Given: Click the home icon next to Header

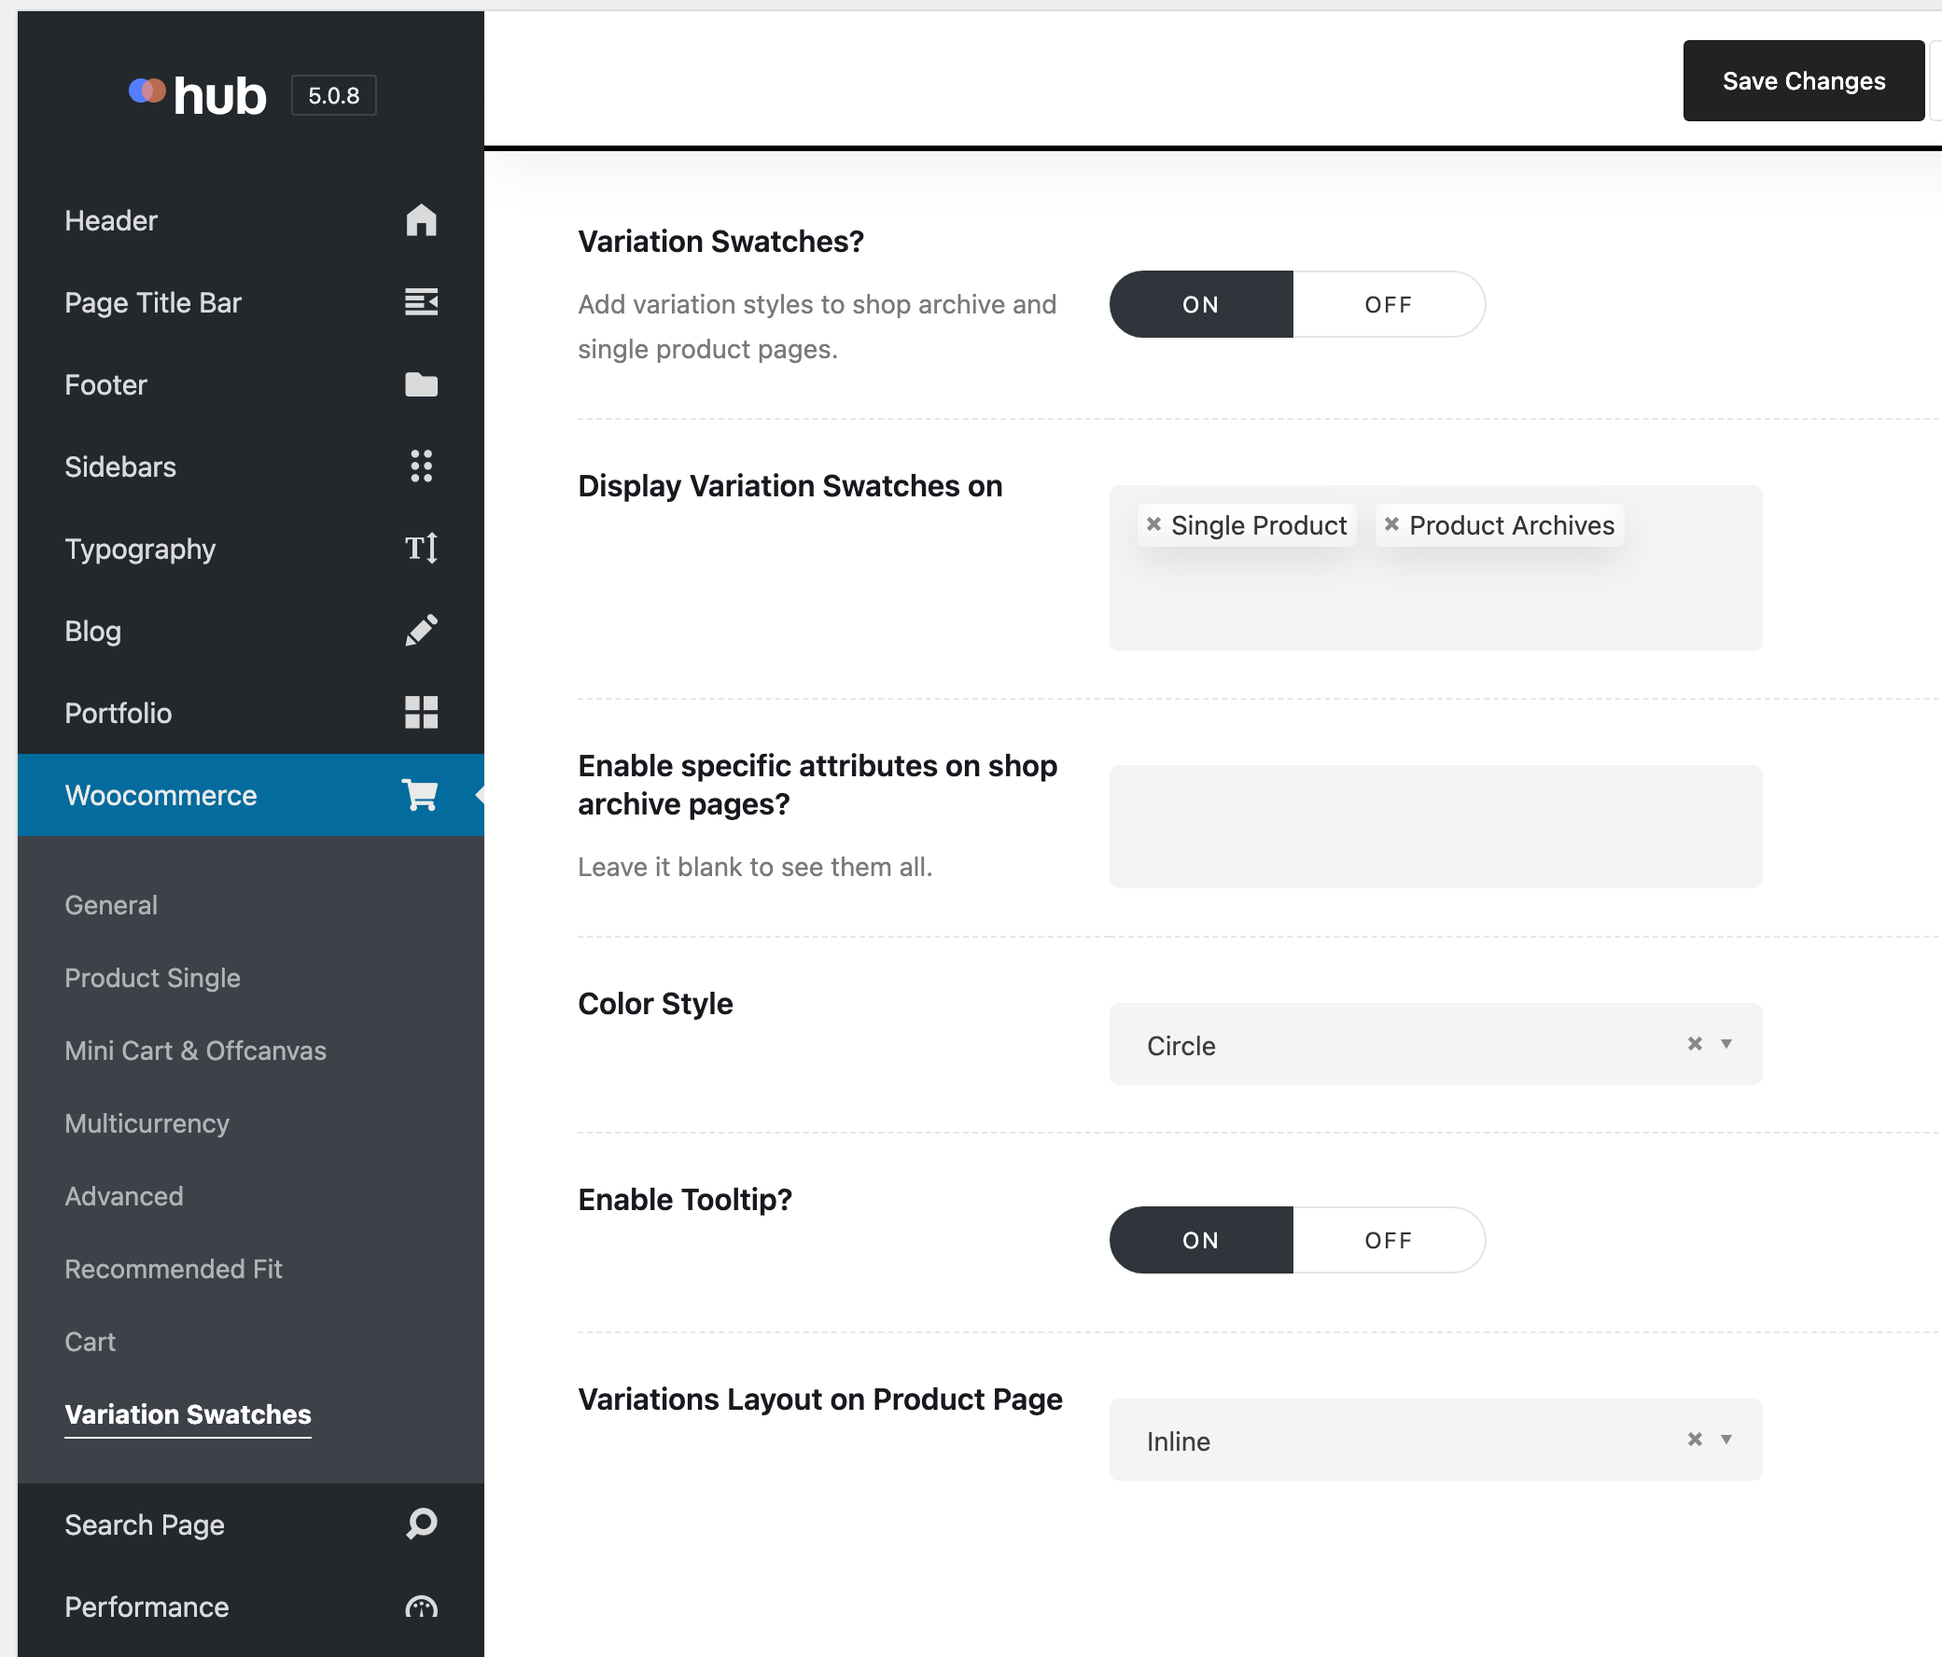Looking at the screenshot, I should [421, 220].
